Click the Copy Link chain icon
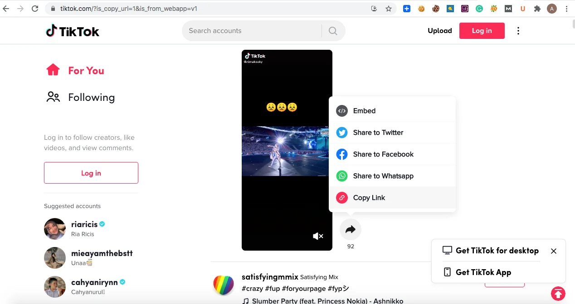This screenshot has height=304, width=575. point(342,198)
